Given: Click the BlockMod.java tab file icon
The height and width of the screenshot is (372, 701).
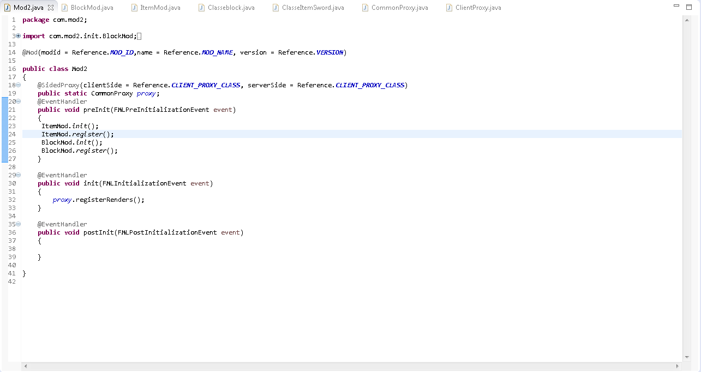Looking at the screenshot, I should click(x=64, y=8).
